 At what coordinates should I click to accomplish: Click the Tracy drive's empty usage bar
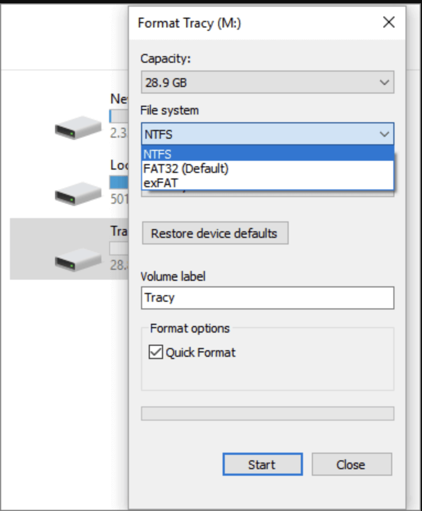point(118,248)
